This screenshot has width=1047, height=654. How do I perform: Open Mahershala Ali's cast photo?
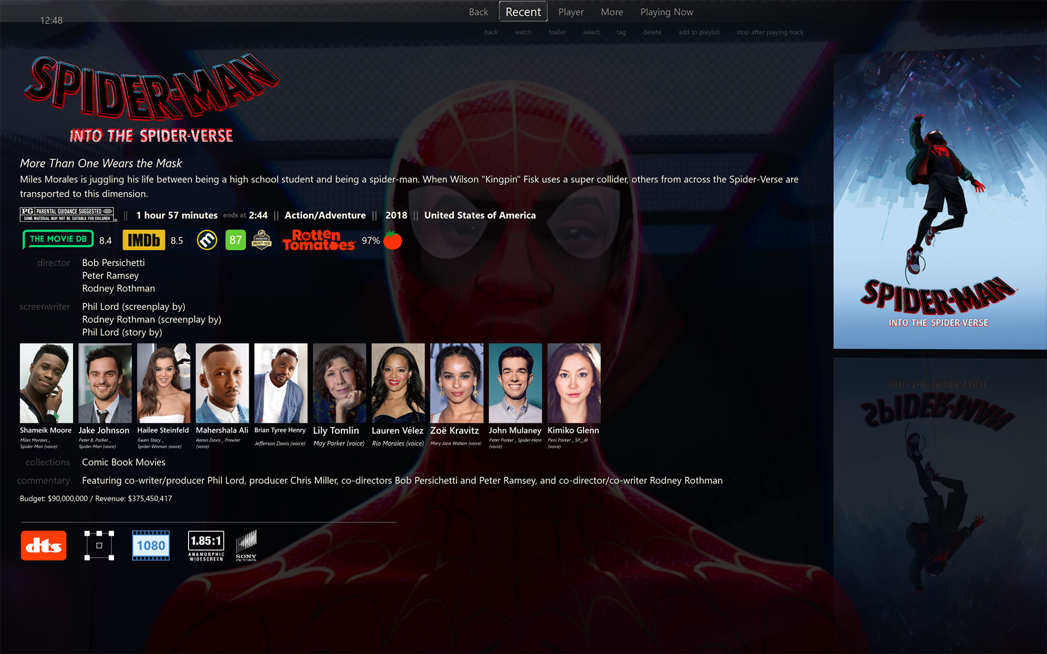tap(222, 383)
